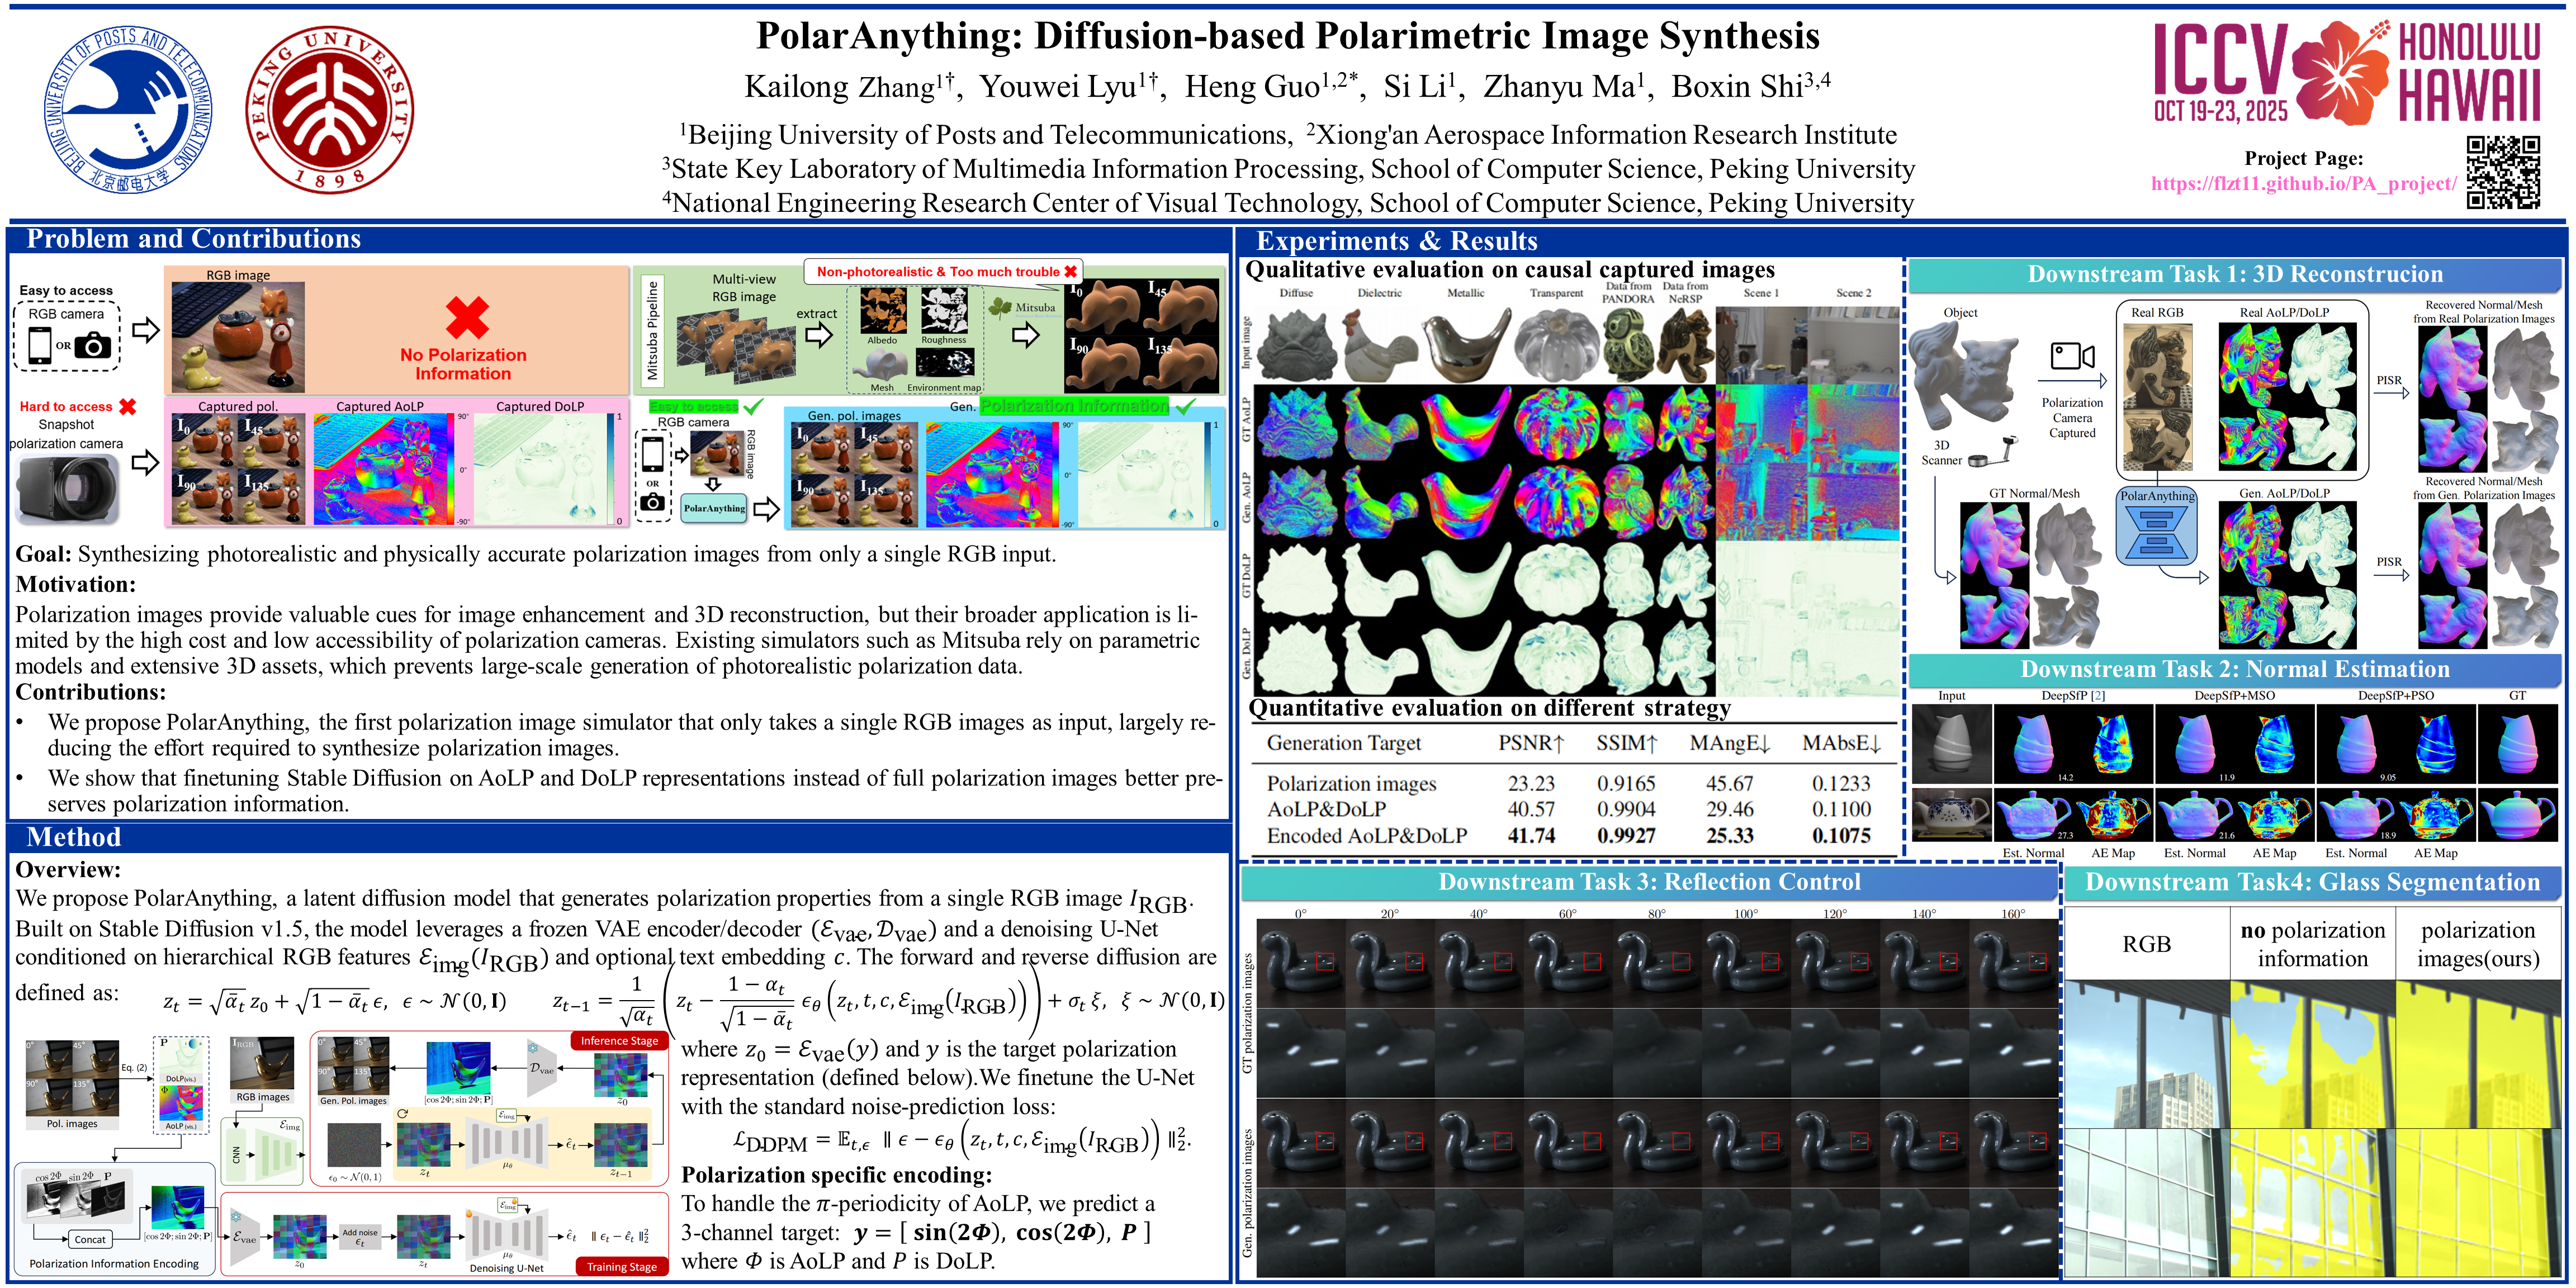
Task: Click the project page QR code
Action: pyautogui.click(x=2503, y=172)
